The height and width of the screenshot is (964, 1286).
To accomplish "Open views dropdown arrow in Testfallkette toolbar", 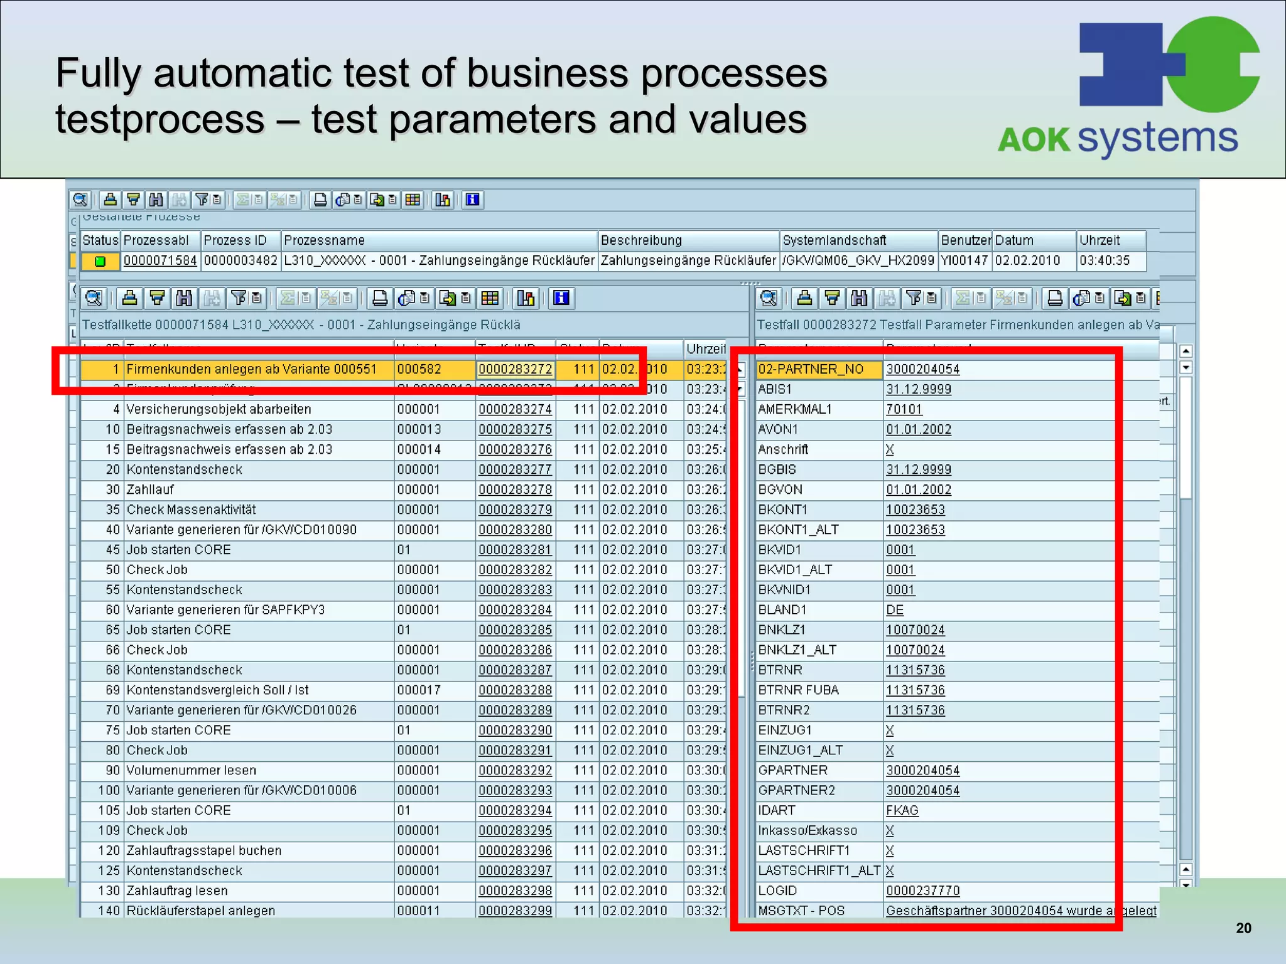I will [x=424, y=297].
